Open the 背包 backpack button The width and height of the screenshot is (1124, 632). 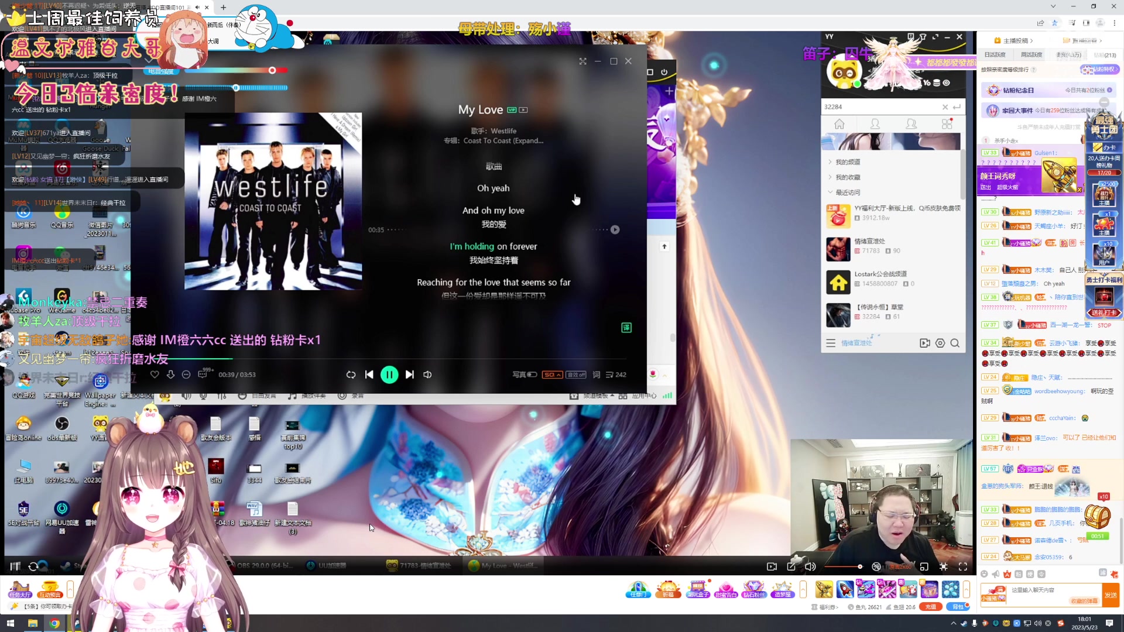[958, 607]
